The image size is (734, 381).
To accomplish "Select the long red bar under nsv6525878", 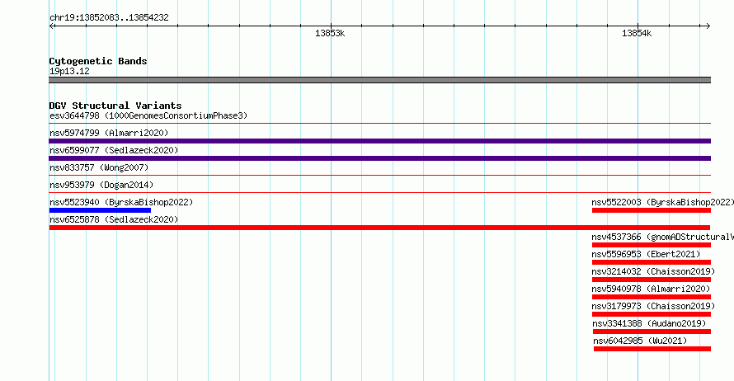I will point(379,228).
